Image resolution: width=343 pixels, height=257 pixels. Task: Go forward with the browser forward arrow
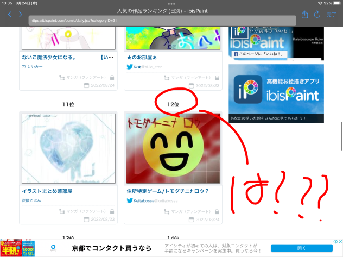tap(20, 15)
